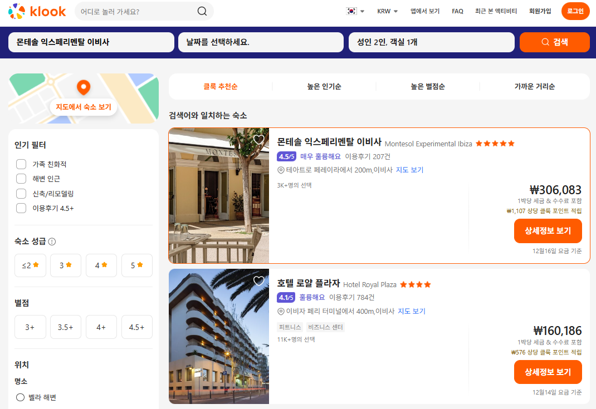Click the top search field 어디로 놀러 가세요?
Image resolution: width=596 pixels, height=409 pixels.
click(x=144, y=11)
